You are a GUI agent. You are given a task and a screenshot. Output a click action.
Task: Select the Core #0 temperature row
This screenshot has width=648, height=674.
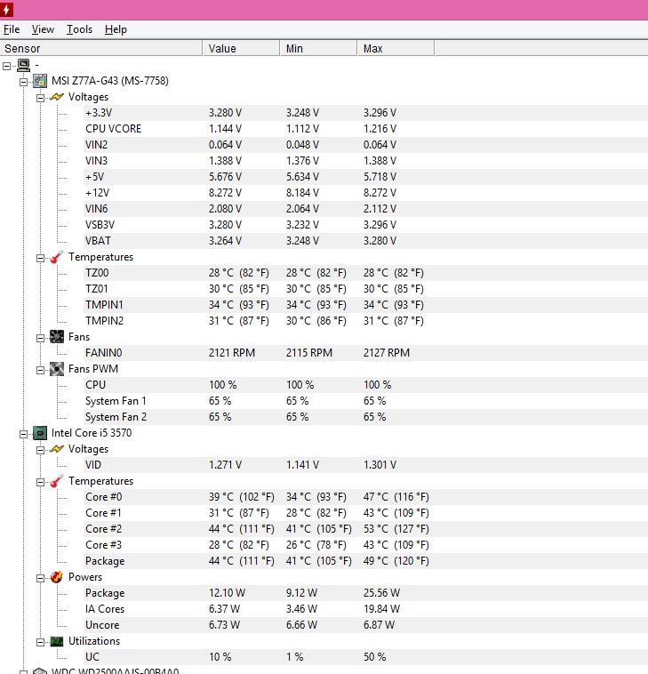coord(365,497)
